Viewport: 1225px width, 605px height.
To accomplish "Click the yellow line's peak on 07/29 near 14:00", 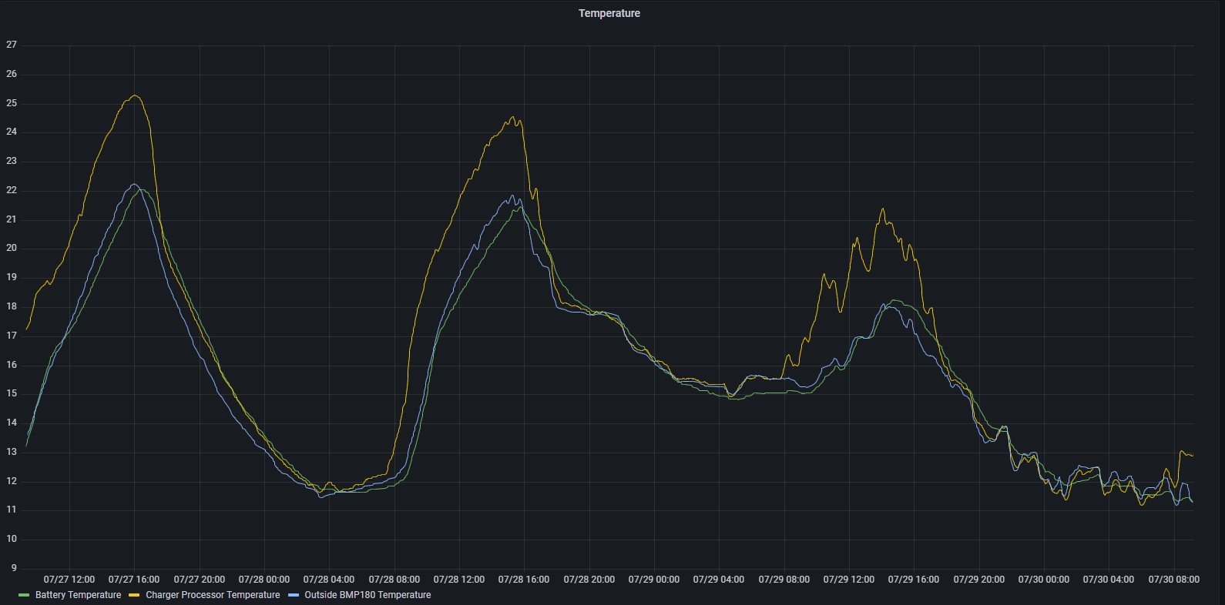I will tap(883, 209).
